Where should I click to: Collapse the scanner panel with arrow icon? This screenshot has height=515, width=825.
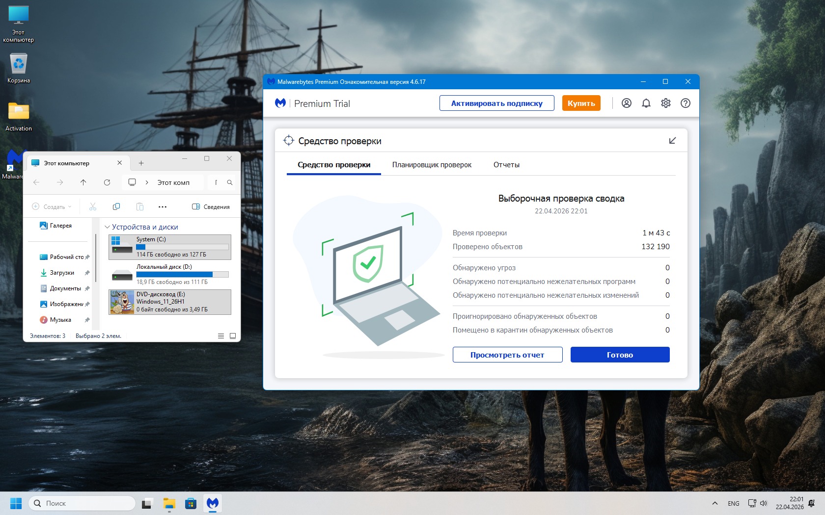(x=672, y=141)
